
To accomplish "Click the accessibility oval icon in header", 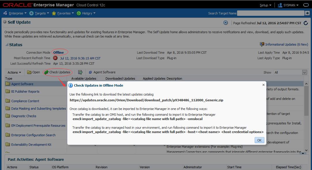I will coord(306,5).
